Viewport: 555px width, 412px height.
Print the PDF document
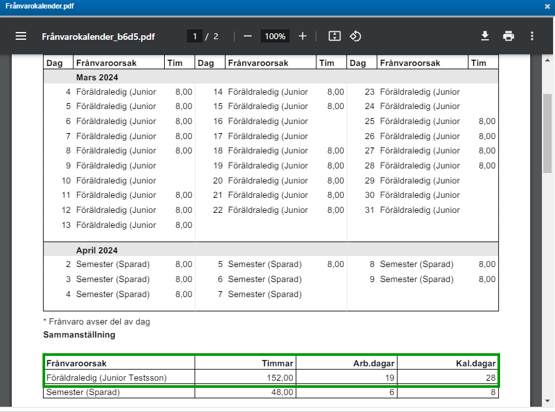[x=509, y=36]
